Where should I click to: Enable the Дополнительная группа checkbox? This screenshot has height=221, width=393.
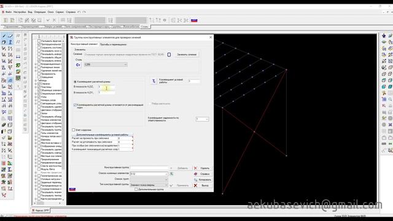pos(136,190)
